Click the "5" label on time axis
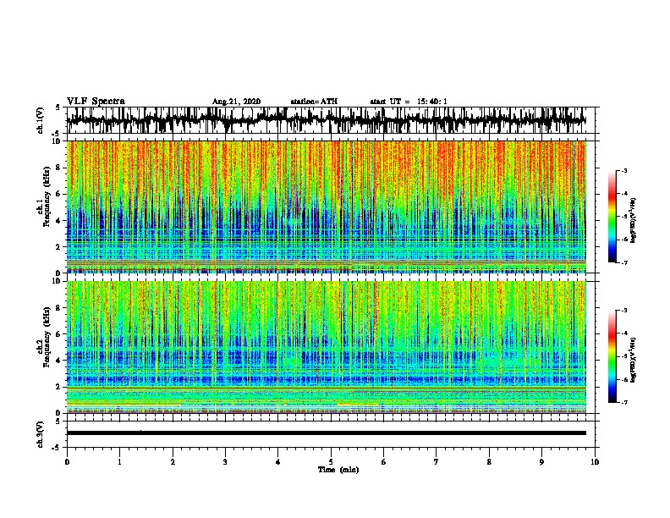 click(331, 462)
